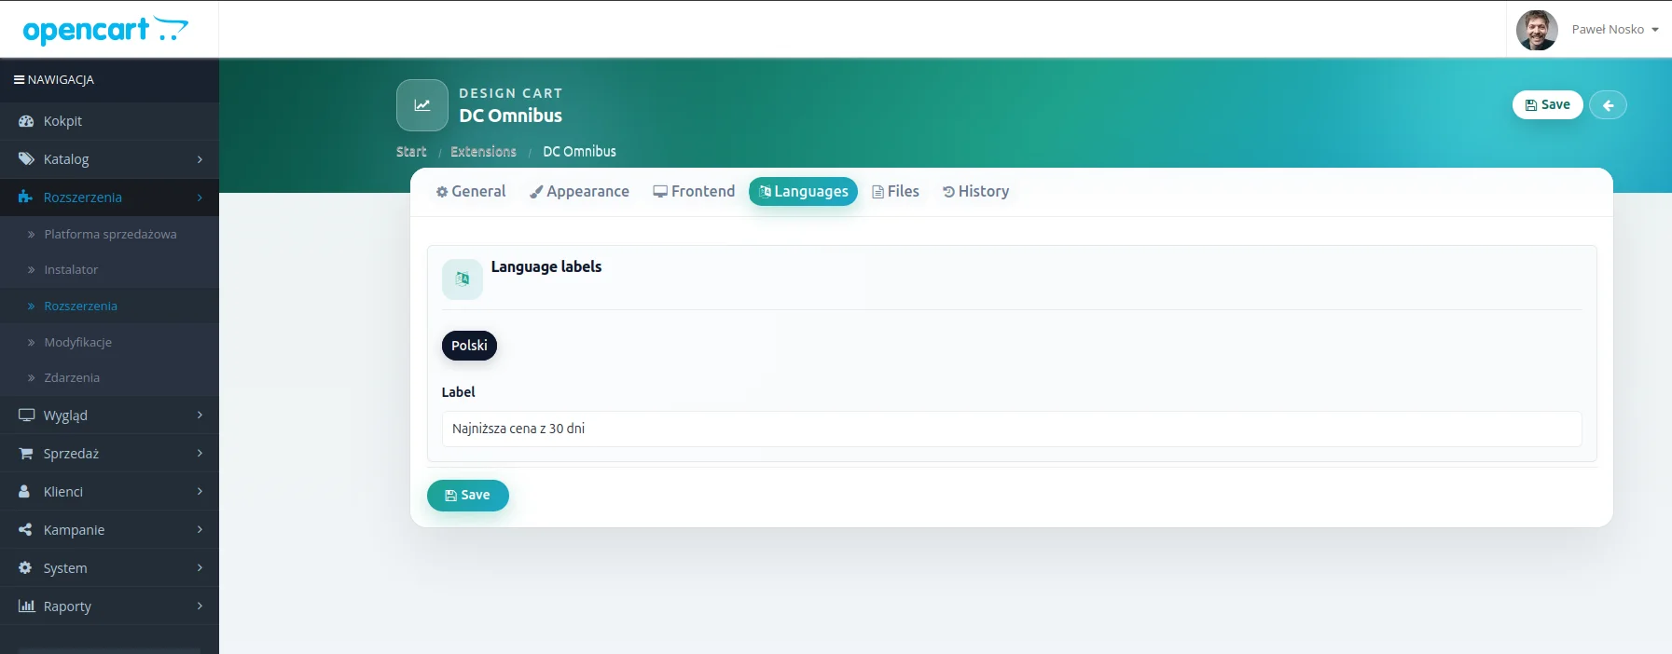The height and width of the screenshot is (654, 1672).
Task: Expand the Klienci menu chevron
Action: pos(200,492)
